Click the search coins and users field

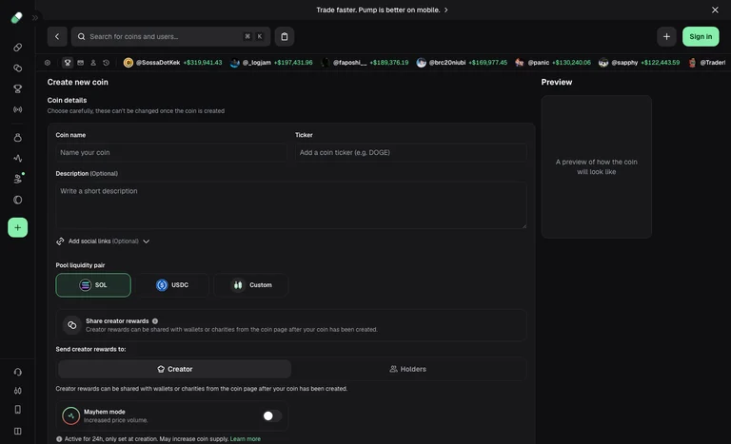(170, 36)
